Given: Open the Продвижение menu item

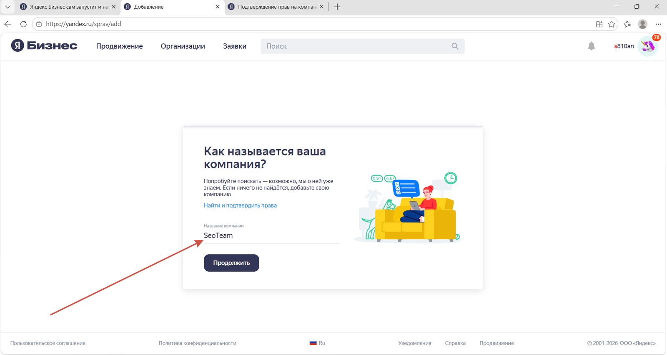Looking at the screenshot, I should pyautogui.click(x=120, y=46).
